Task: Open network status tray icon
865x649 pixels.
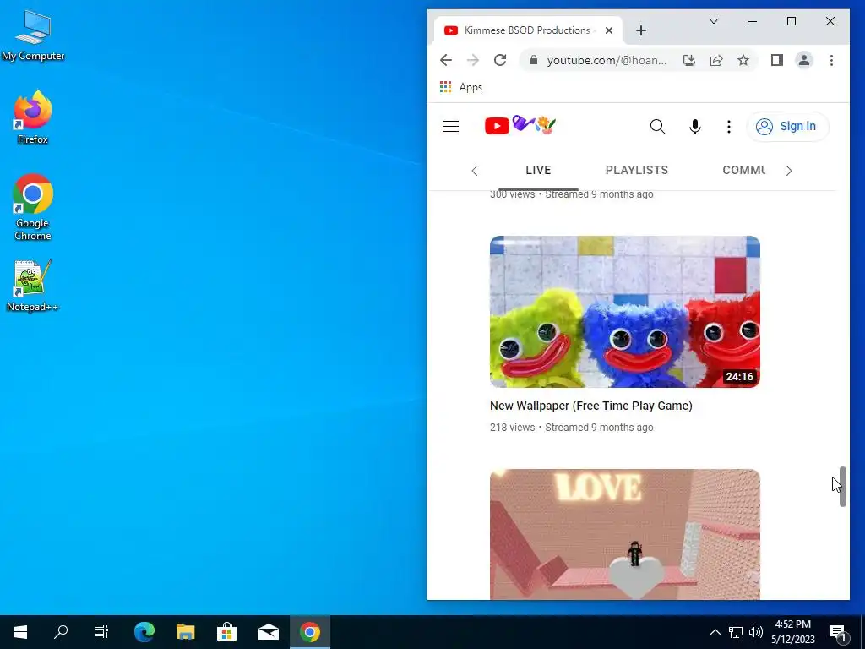Action: [x=736, y=632]
